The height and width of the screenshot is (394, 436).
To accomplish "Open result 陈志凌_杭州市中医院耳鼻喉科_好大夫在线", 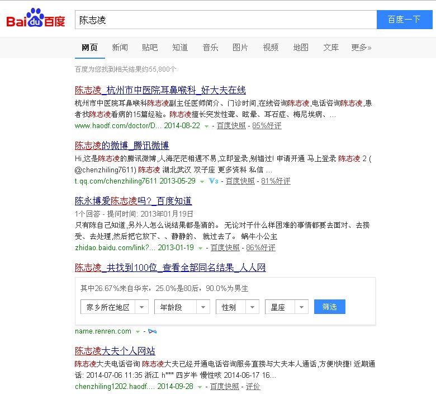I will coord(160,90).
